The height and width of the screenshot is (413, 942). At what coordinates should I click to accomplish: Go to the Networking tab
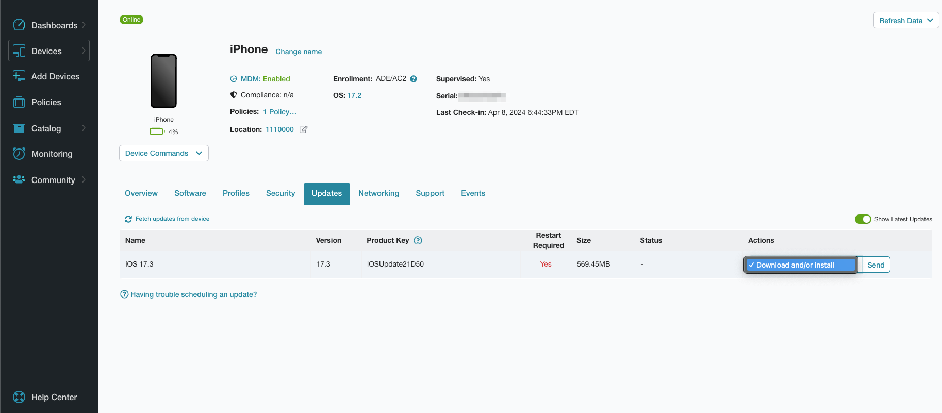pos(379,193)
